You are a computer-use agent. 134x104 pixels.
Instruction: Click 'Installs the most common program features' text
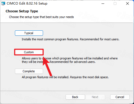pos(50,39)
